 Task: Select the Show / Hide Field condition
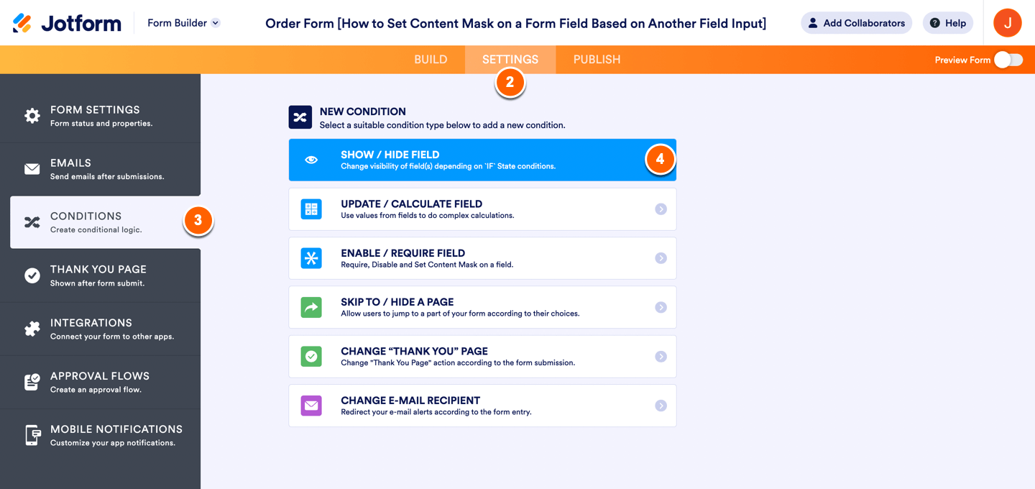467,160
